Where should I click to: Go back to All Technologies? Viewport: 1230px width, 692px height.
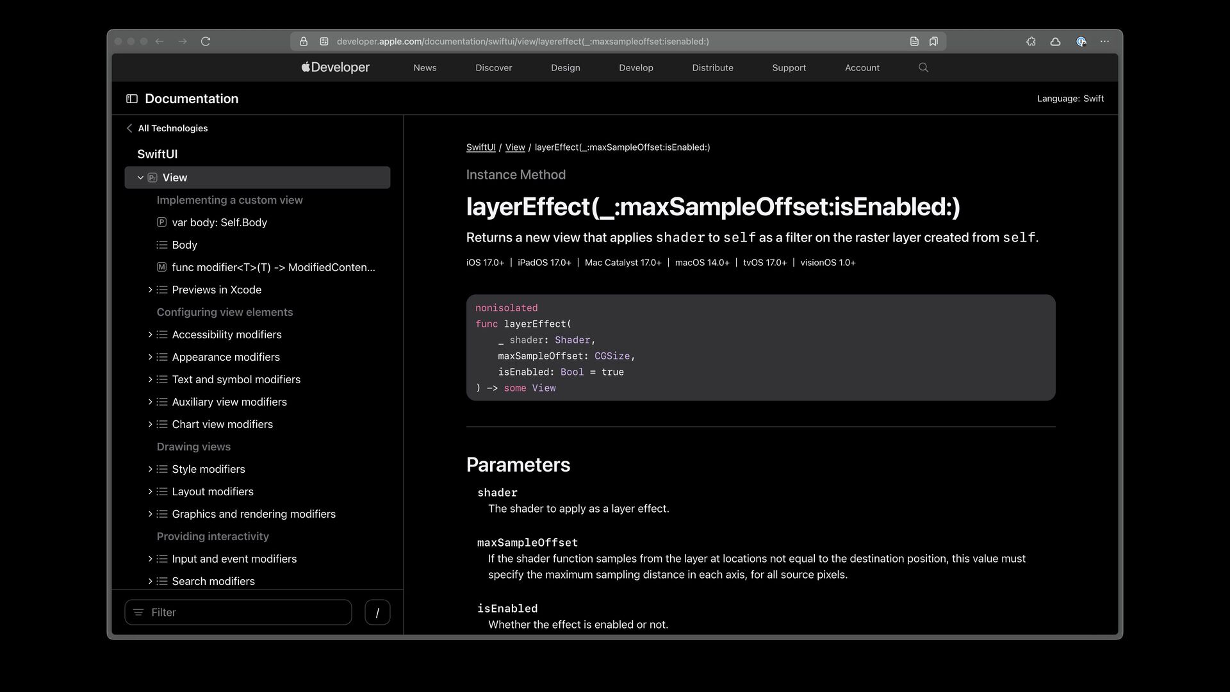tap(167, 128)
